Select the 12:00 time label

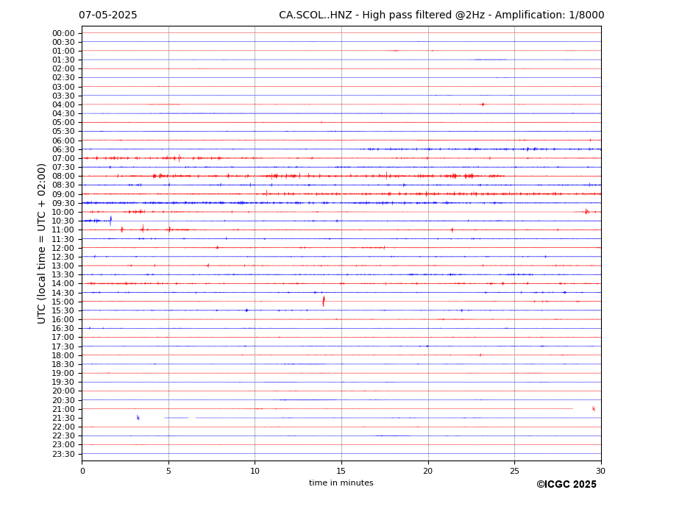63,249
